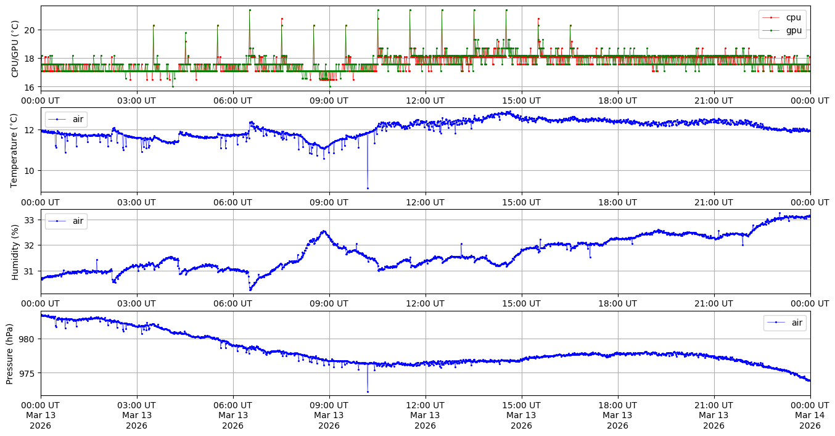Click the lowest temperature outlier point near 9°C
The width and height of the screenshot is (835, 436).
click(368, 188)
